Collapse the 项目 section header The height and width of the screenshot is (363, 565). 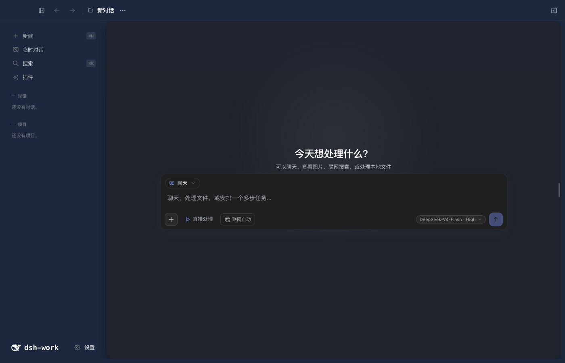[x=19, y=124]
